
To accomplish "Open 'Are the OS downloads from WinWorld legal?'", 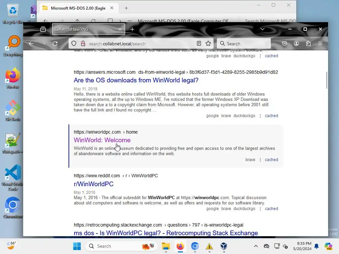I will [x=136, y=80].
